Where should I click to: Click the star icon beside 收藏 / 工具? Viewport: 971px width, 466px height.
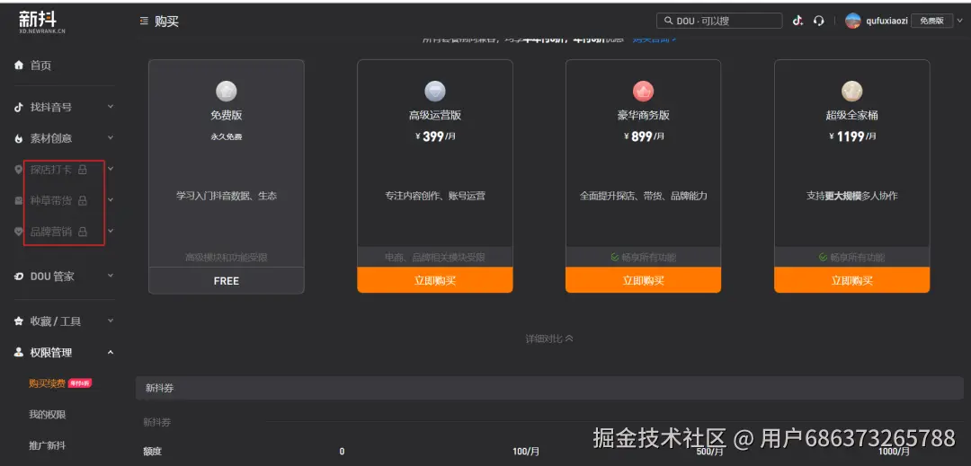pos(19,321)
